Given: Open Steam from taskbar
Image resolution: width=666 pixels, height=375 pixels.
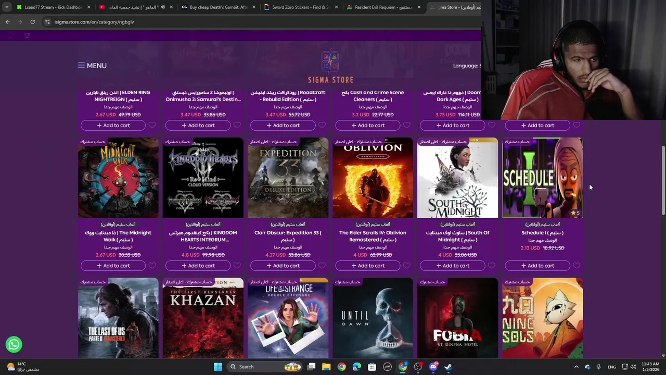Looking at the screenshot, I should tap(448, 367).
